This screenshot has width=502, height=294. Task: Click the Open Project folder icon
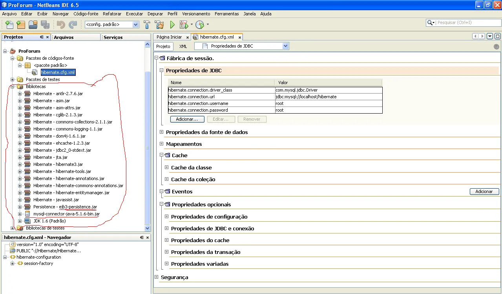tap(33, 25)
